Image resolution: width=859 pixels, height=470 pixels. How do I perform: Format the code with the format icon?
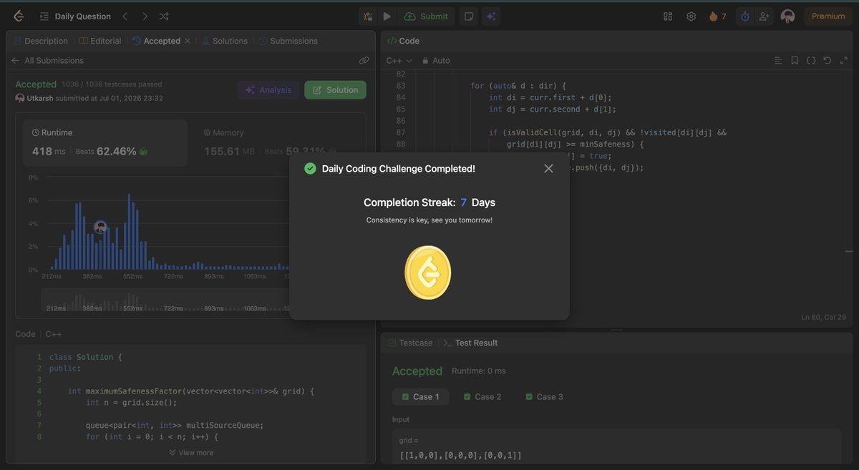(778, 61)
